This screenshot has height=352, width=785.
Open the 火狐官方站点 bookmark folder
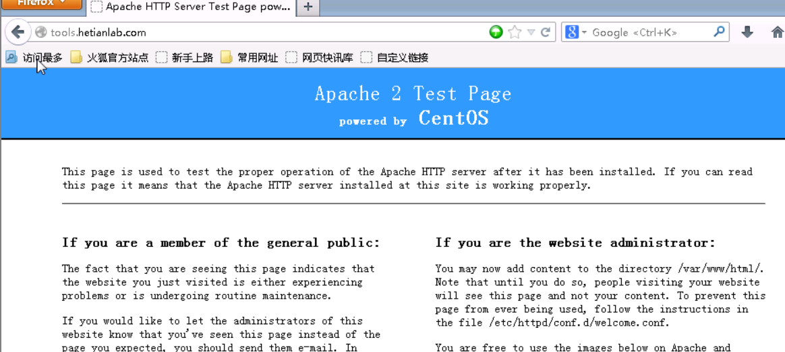(110, 58)
